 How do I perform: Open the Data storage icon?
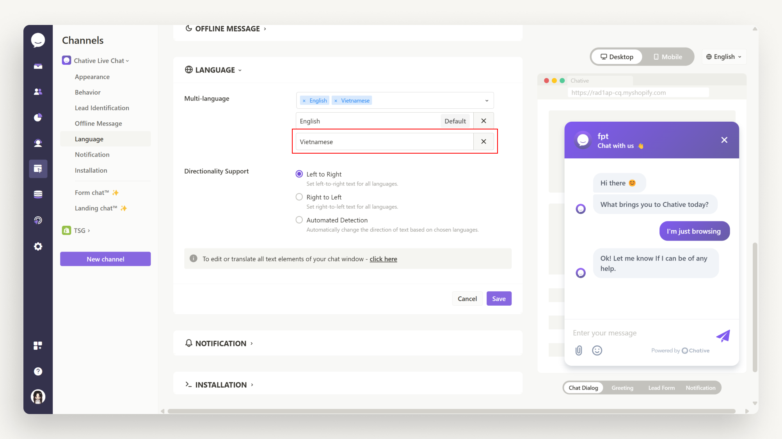coord(38,194)
